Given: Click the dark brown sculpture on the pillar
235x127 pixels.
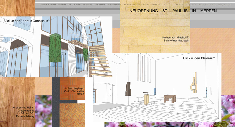Looking at the screenshot, I should pos(128,89).
